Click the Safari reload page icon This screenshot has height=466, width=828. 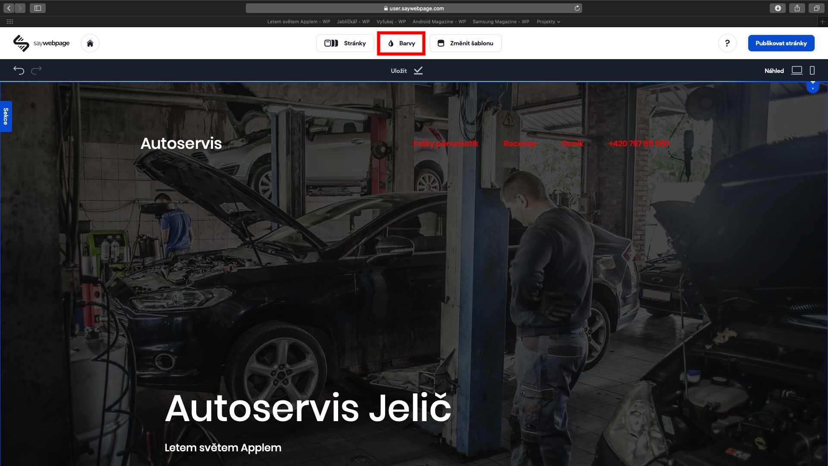(577, 8)
